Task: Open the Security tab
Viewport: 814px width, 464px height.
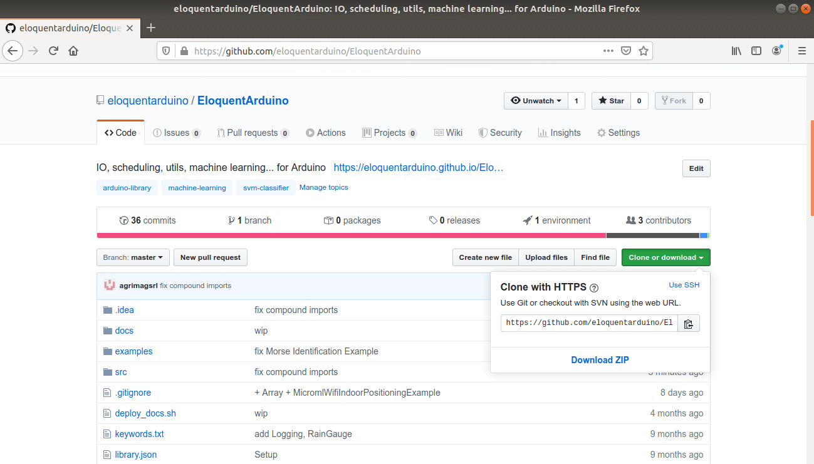Action: click(500, 133)
